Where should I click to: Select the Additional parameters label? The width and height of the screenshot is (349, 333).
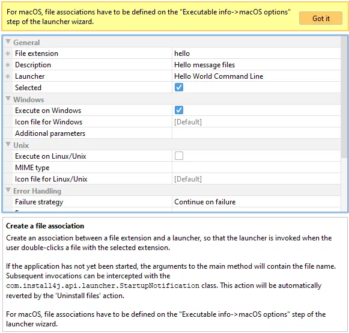(x=50, y=133)
